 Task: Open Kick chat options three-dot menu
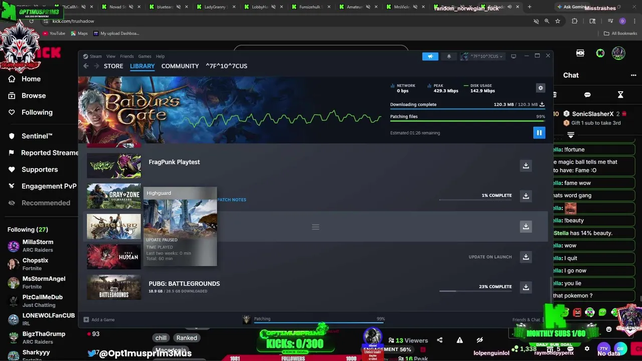point(633,75)
